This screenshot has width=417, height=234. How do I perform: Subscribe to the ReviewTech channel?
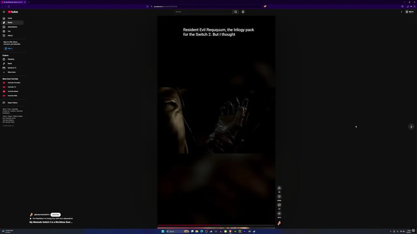click(56, 214)
